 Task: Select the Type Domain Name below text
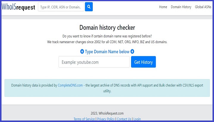[x=107, y=51]
